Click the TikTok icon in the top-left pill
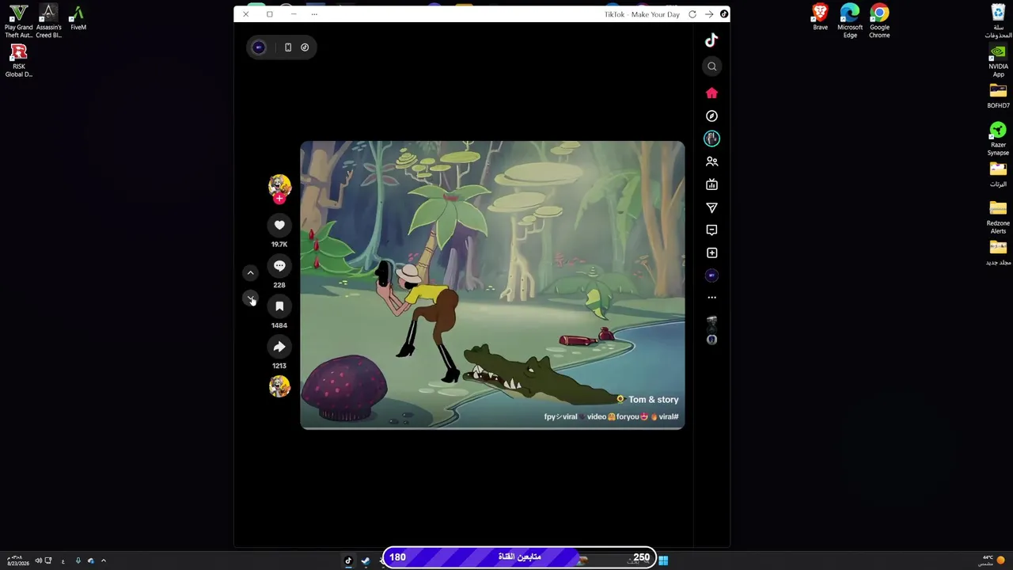This screenshot has height=570, width=1013. (305, 47)
